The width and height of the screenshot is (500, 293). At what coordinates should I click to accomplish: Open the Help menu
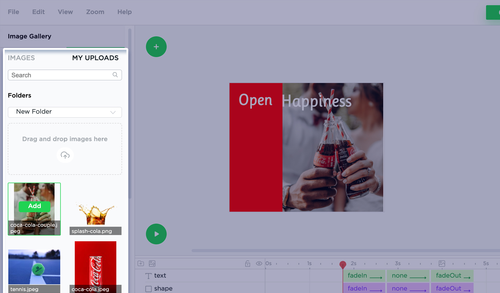[x=125, y=12]
